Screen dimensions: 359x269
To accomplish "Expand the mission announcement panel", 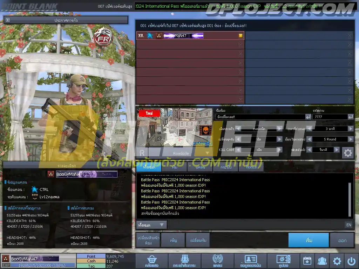I will coord(8,20).
